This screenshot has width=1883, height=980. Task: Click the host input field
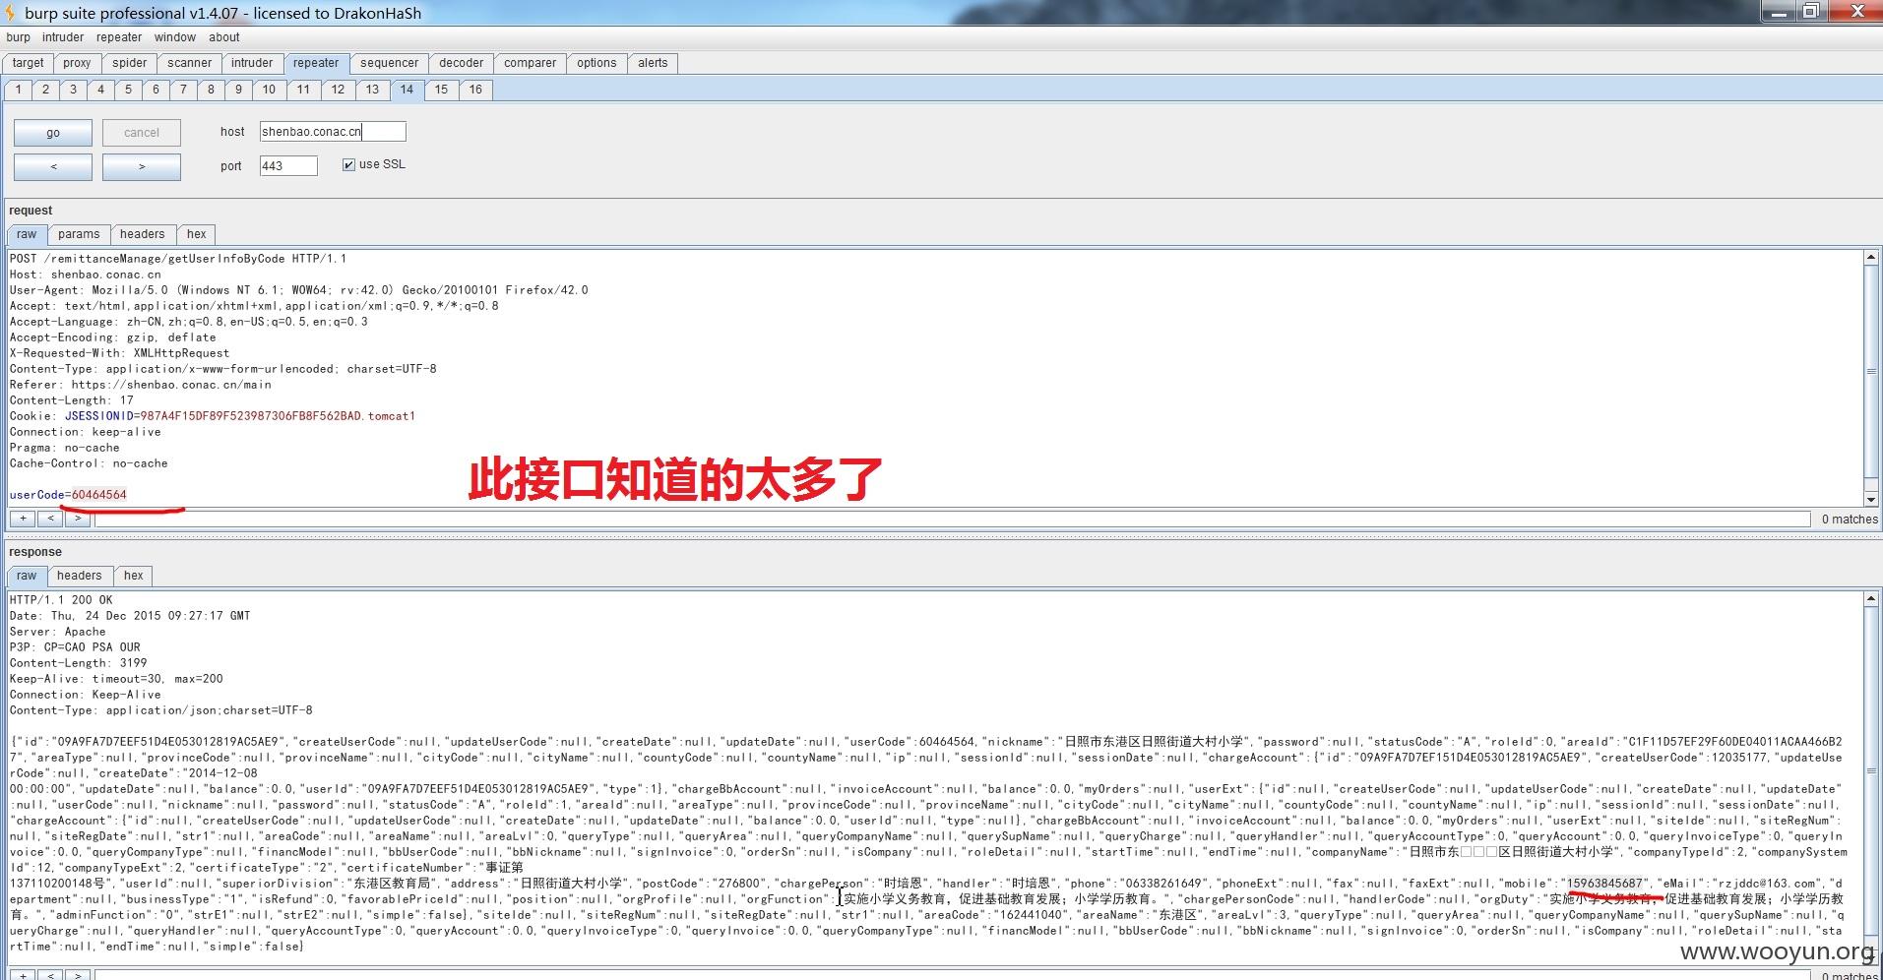click(333, 132)
